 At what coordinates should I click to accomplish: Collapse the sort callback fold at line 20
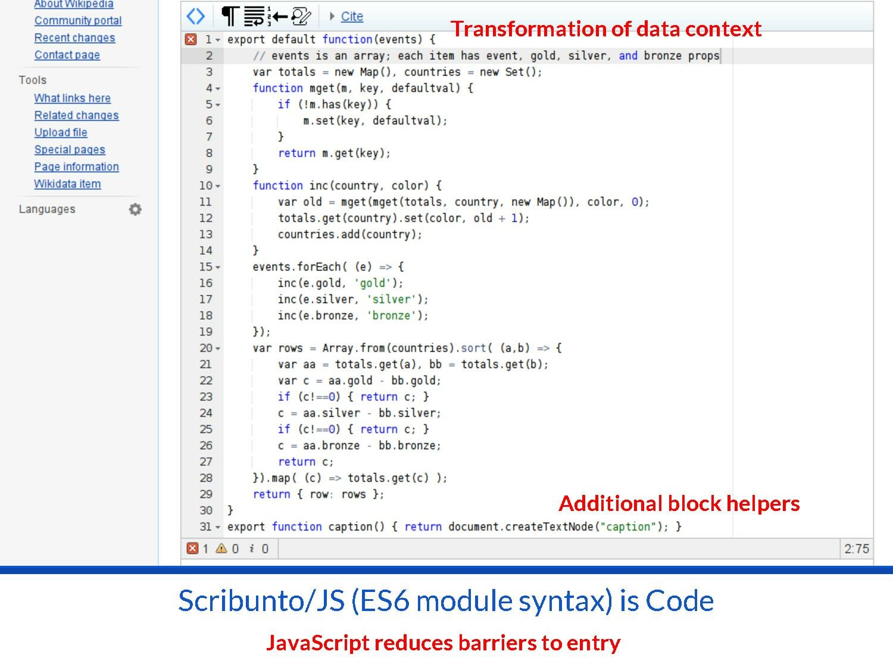218,348
